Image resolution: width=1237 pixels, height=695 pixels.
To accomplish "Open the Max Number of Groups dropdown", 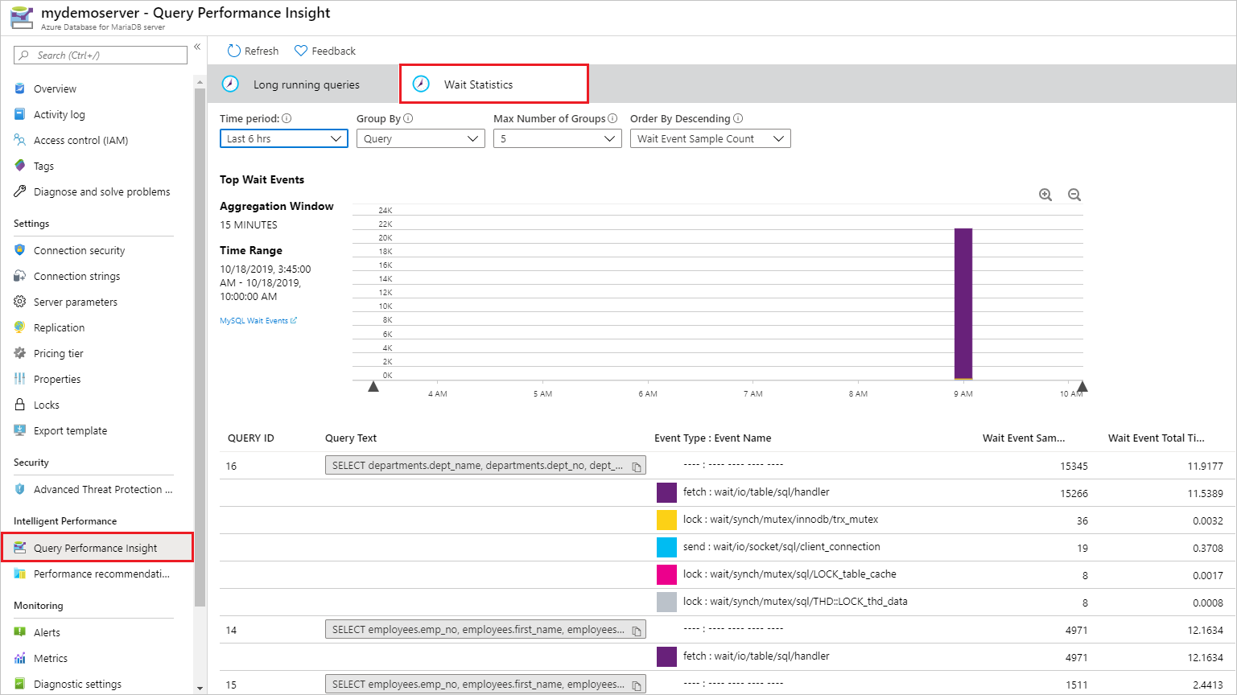I will pyautogui.click(x=557, y=138).
